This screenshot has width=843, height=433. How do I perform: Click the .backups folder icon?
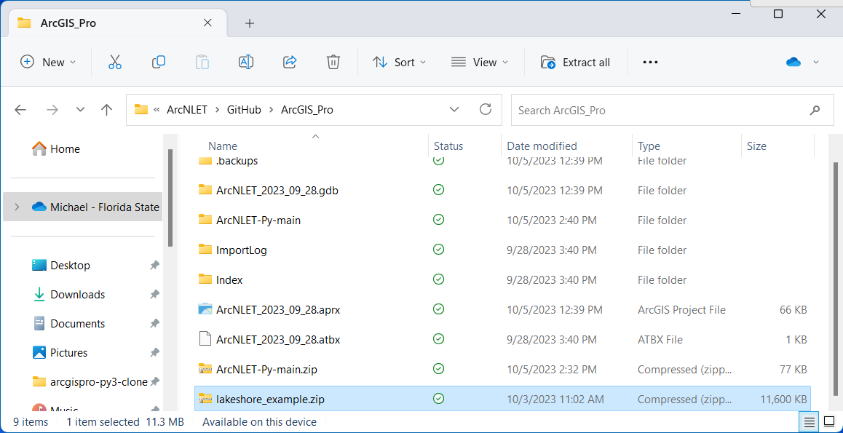point(205,161)
